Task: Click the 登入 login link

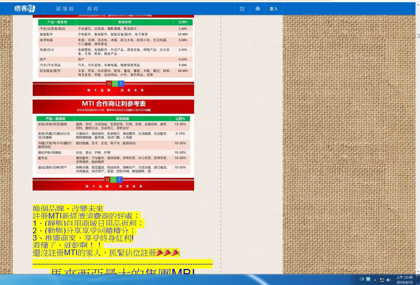Action: [x=273, y=9]
